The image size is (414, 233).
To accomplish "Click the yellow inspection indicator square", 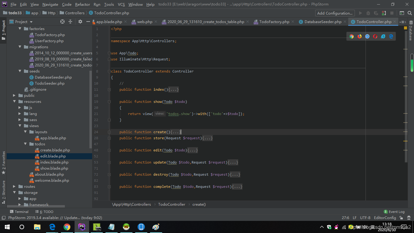I will (x=406, y=28).
